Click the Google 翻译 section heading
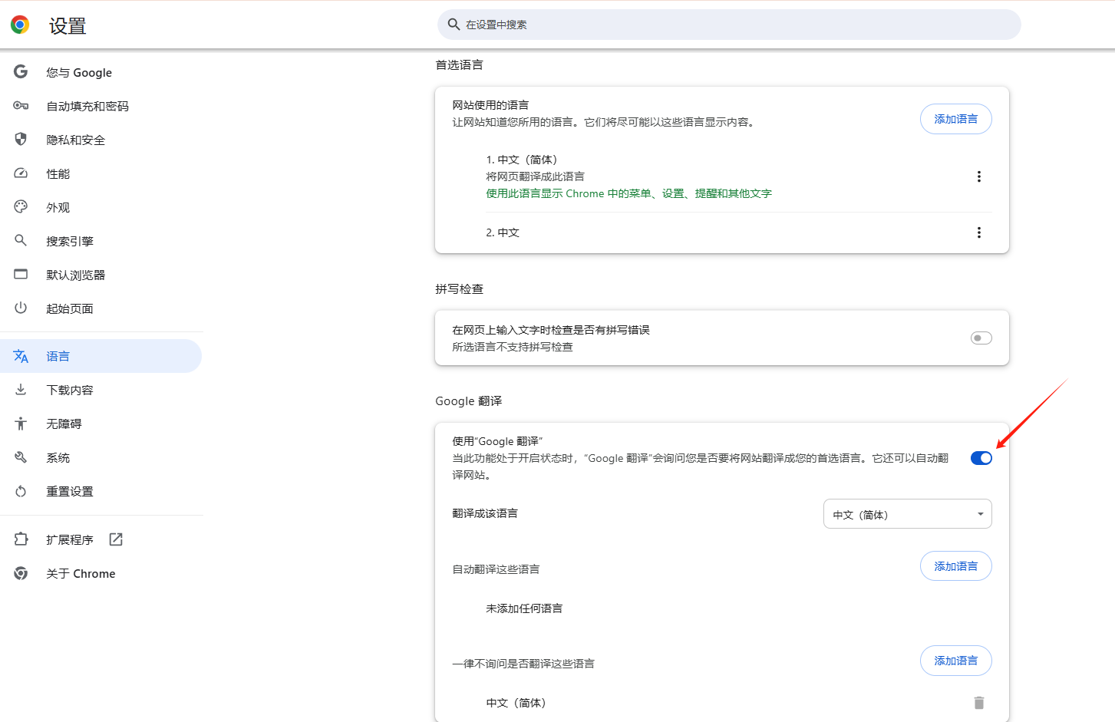The width and height of the screenshot is (1115, 722). pos(468,401)
